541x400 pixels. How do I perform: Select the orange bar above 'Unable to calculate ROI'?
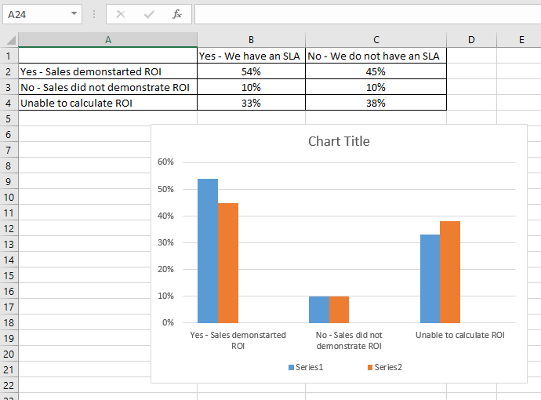450,271
